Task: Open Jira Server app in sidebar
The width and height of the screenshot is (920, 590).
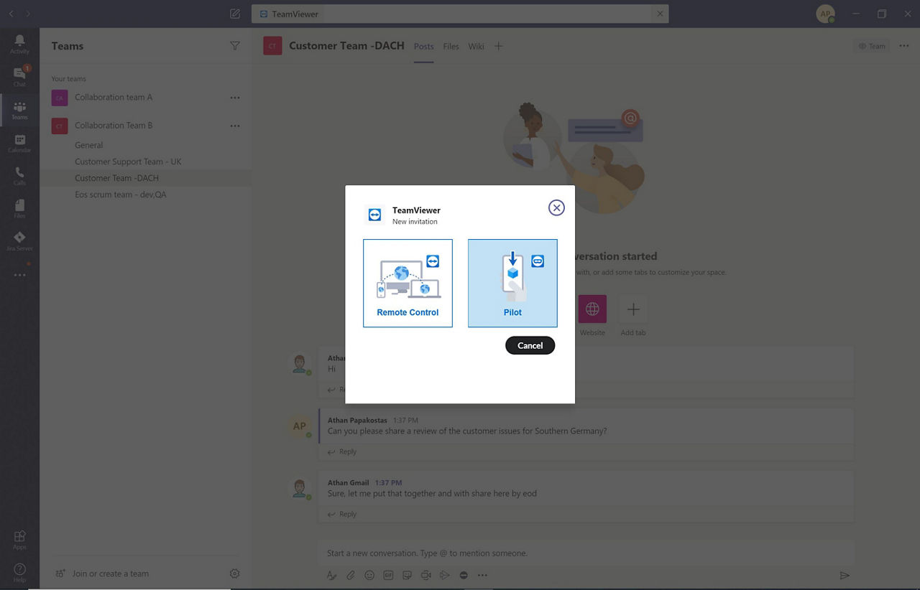Action: point(19,240)
